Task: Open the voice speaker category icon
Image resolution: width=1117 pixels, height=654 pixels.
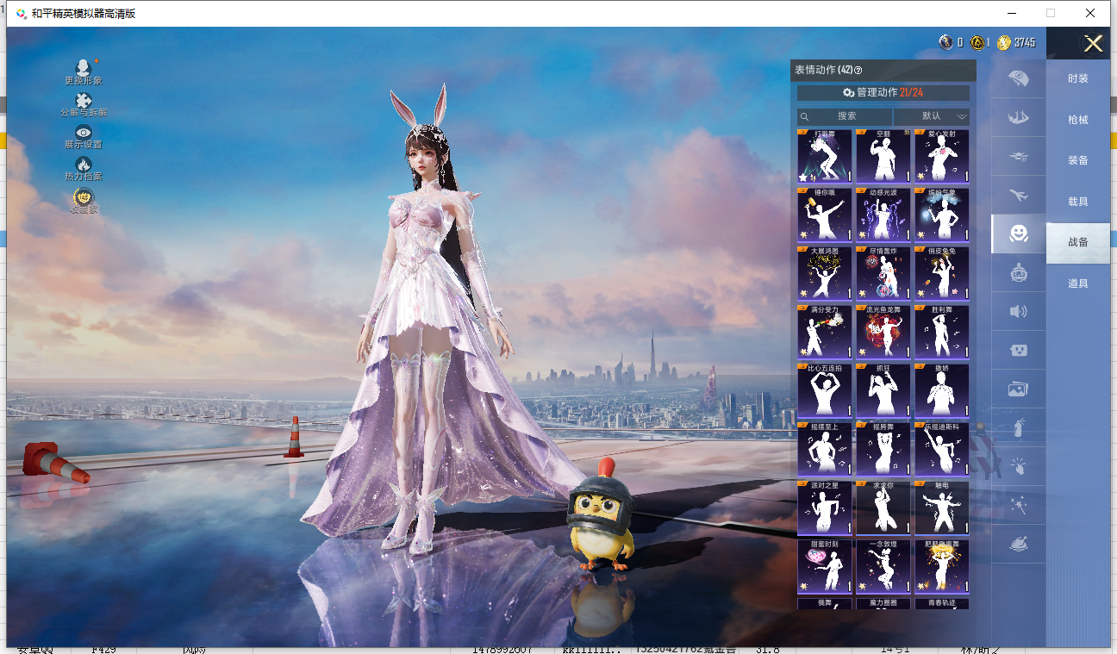Action: coord(1018,311)
